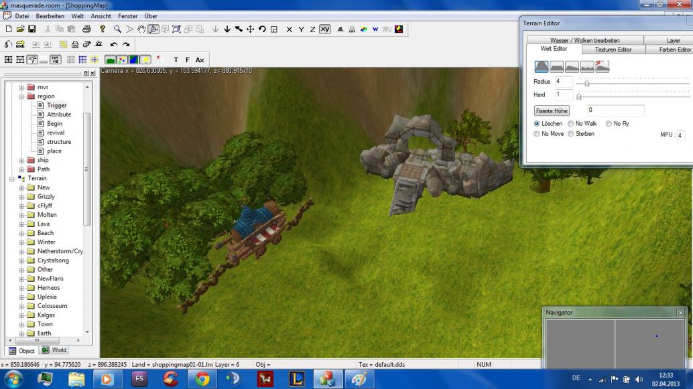Select the No Walk radio option

[571, 124]
